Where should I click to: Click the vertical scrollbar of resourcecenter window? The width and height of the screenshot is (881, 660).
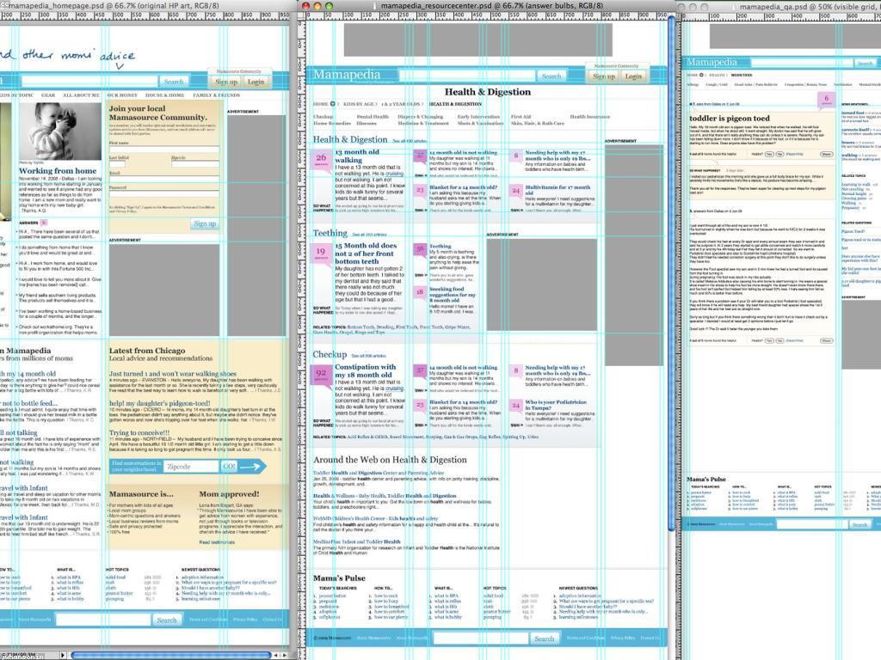[x=672, y=258]
